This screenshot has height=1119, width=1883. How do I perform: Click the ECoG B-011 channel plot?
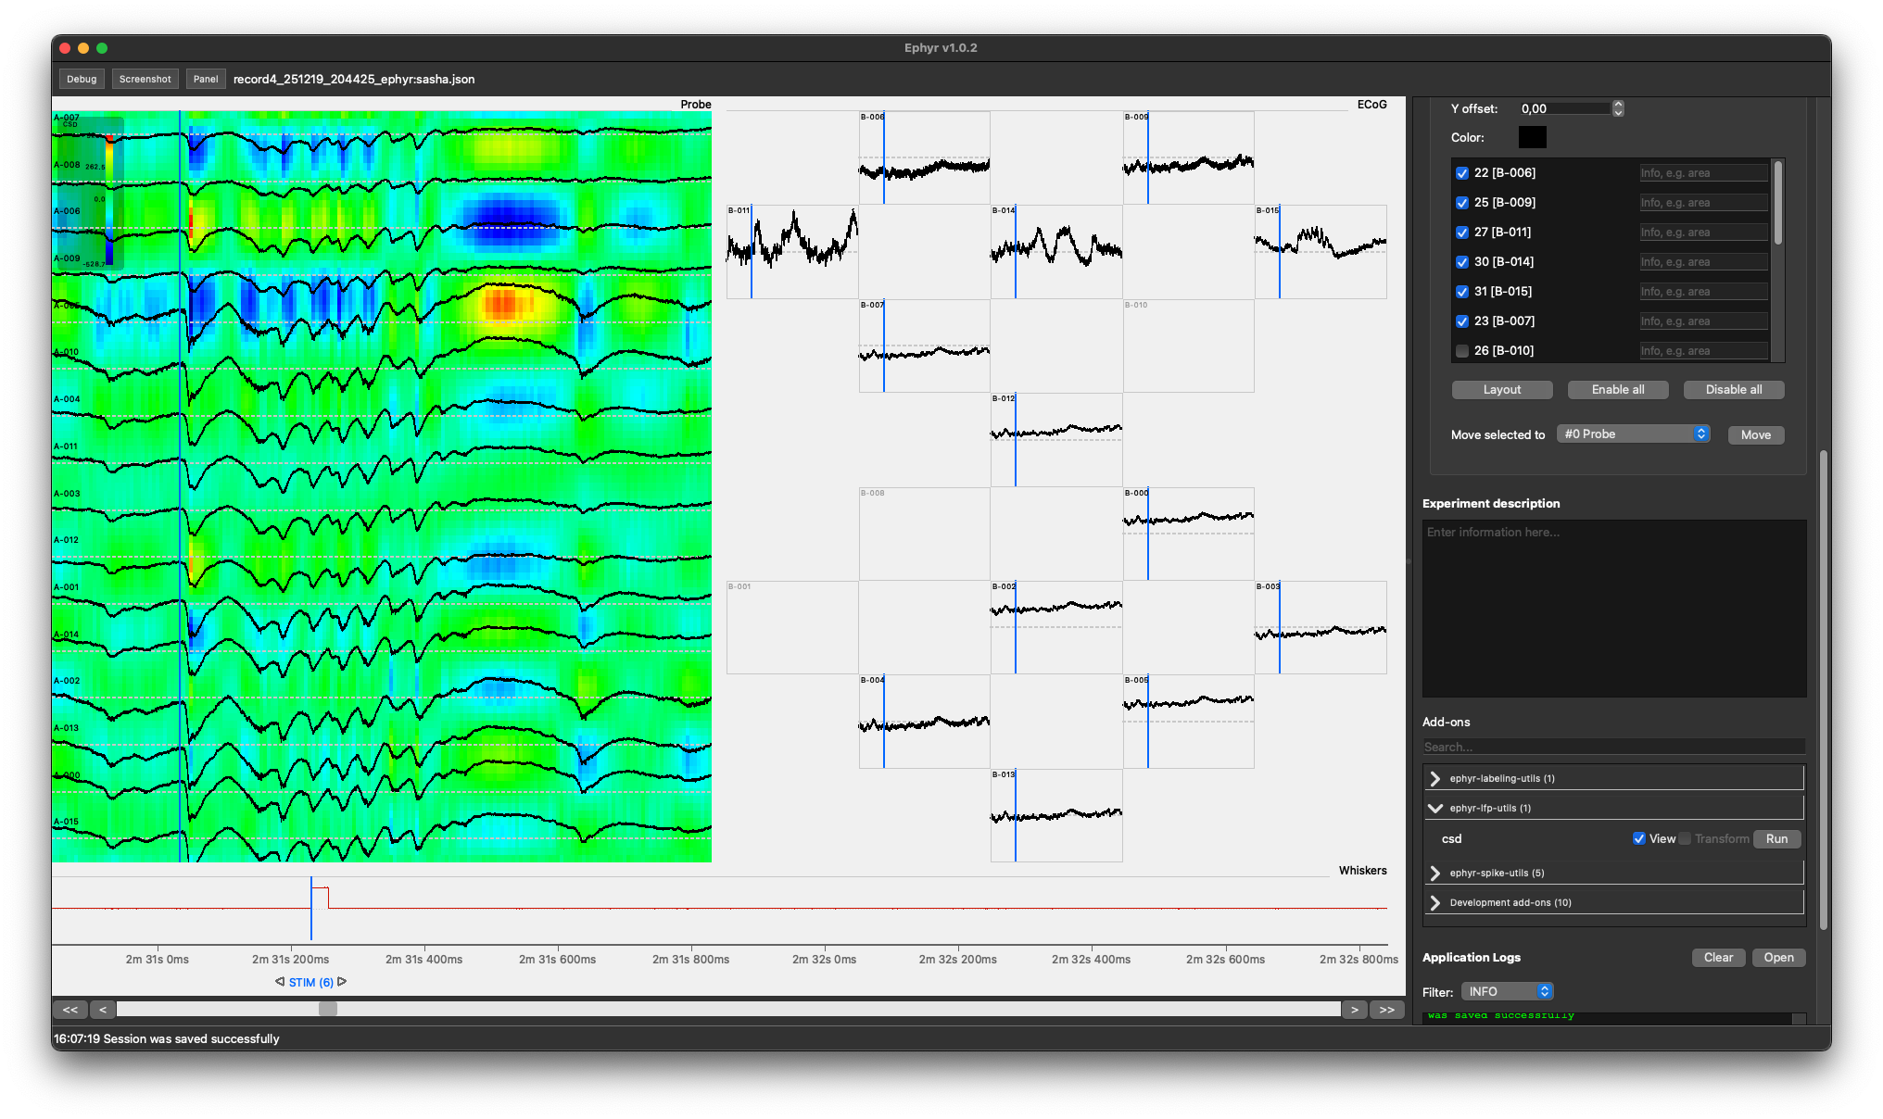coord(792,251)
